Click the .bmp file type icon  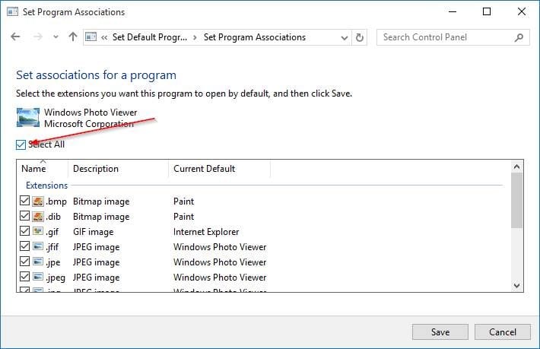pos(38,201)
